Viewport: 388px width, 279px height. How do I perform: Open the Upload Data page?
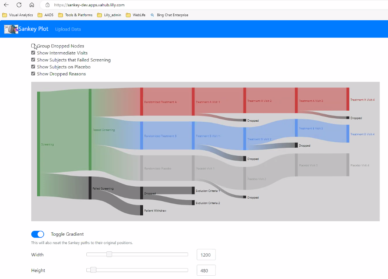(x=68, y=29)
